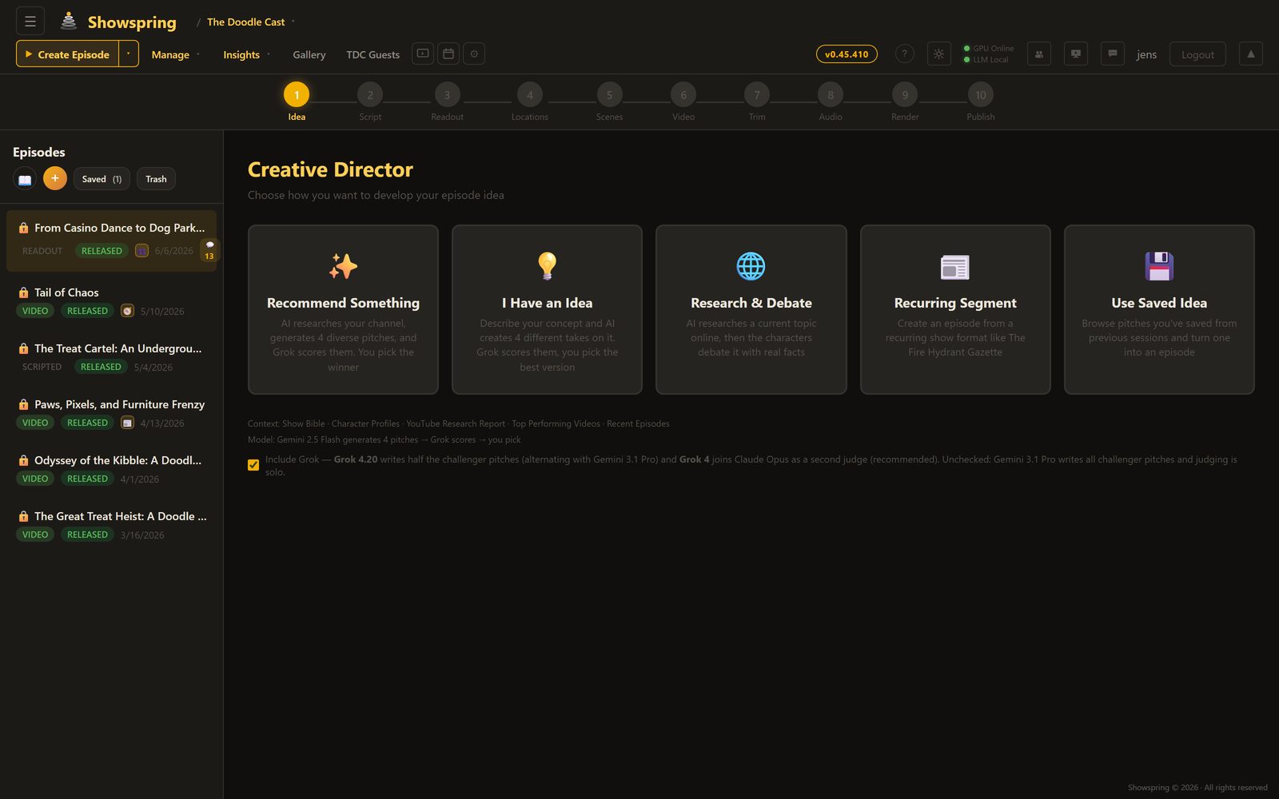Open episode From Casino Dance to Dog Park
The height and width of the screenshot is (799, 1279).
111,240
